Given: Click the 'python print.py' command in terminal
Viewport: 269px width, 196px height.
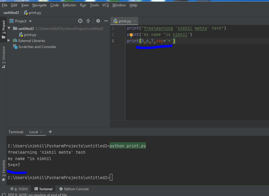Looking at the screenshot, I should [128, 146].
